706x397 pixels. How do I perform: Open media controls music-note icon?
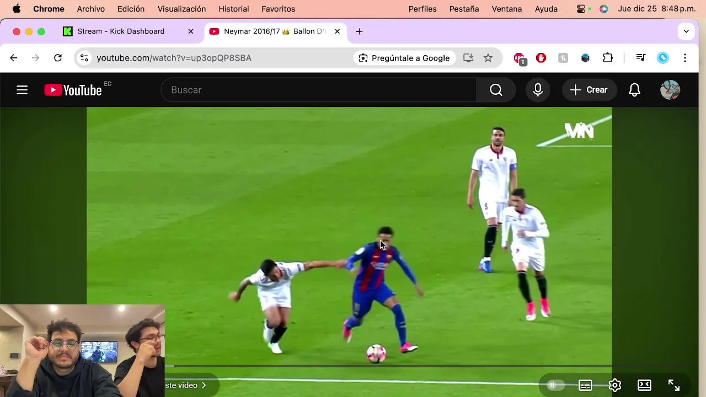click(x=641, y=58)
